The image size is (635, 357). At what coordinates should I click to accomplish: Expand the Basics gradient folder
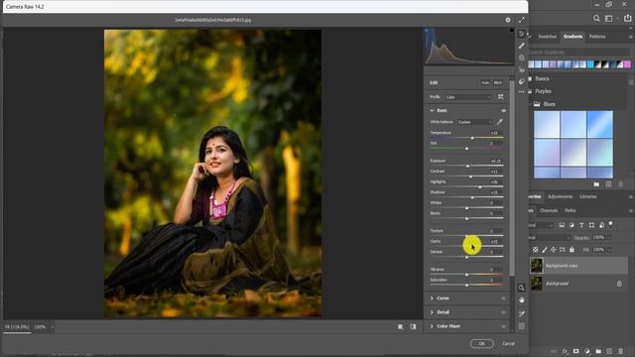(542, 78)
